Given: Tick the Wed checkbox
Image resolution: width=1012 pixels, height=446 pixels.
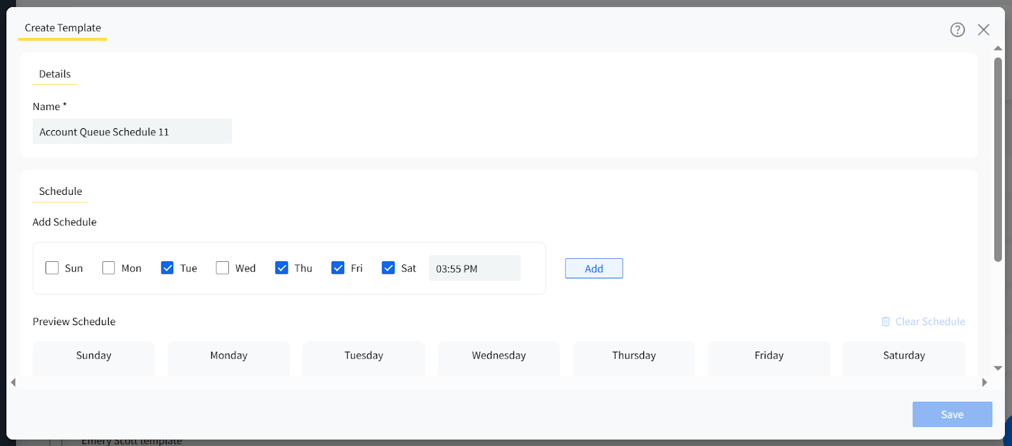Looking at the screenshot, I should click(222, 268).
